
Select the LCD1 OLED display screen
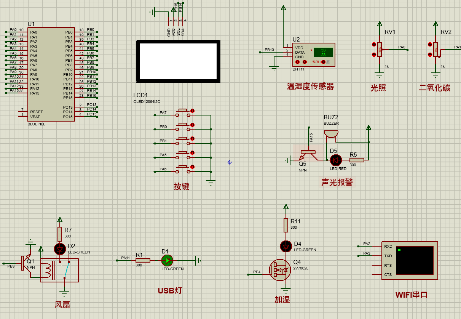click(x=179, y=61)
